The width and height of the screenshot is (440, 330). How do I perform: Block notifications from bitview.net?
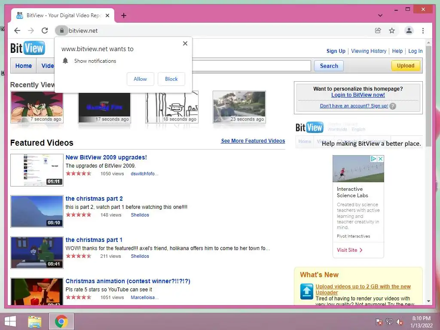click(x=171, y=79)
